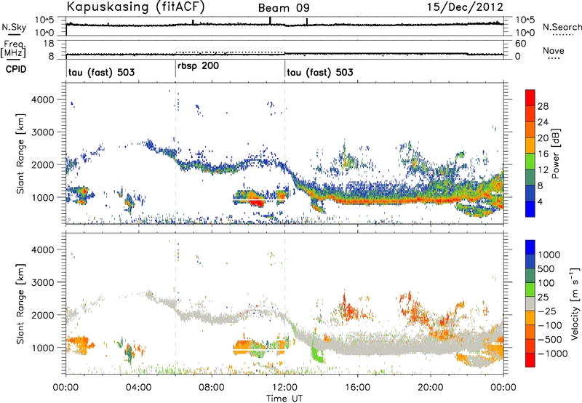Click the red top of the power colorbar

coord(530,97)
